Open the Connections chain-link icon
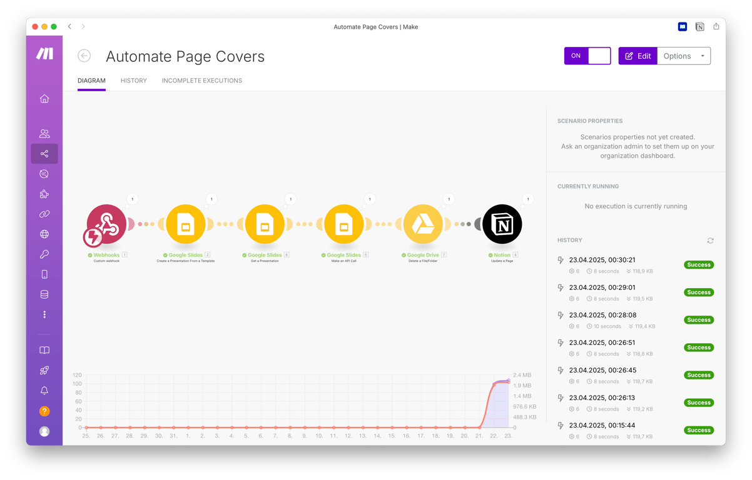 click(x=44, y=214)
